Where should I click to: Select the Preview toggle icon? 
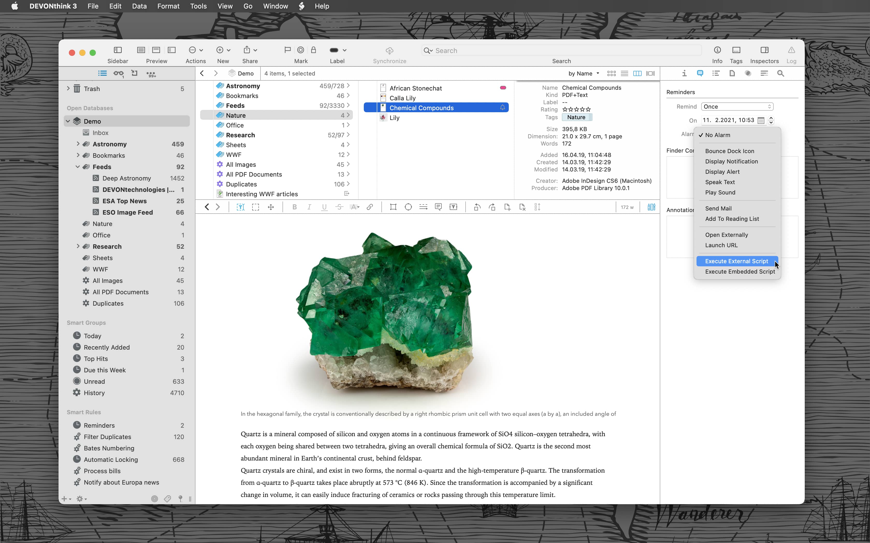click(x=157, y=50)
